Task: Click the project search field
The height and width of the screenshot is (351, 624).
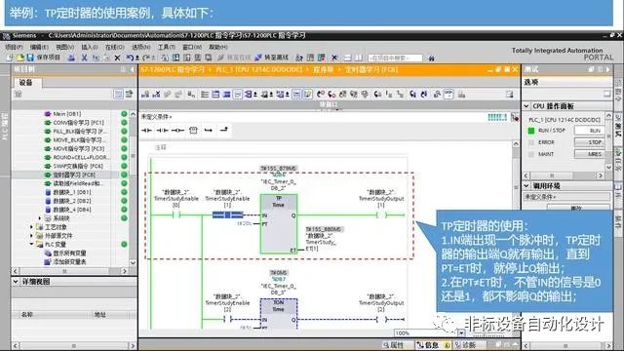Action: tap(395, 58)
